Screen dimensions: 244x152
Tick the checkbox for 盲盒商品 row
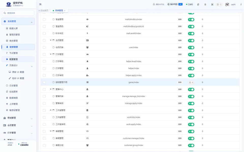pos(44,26)
